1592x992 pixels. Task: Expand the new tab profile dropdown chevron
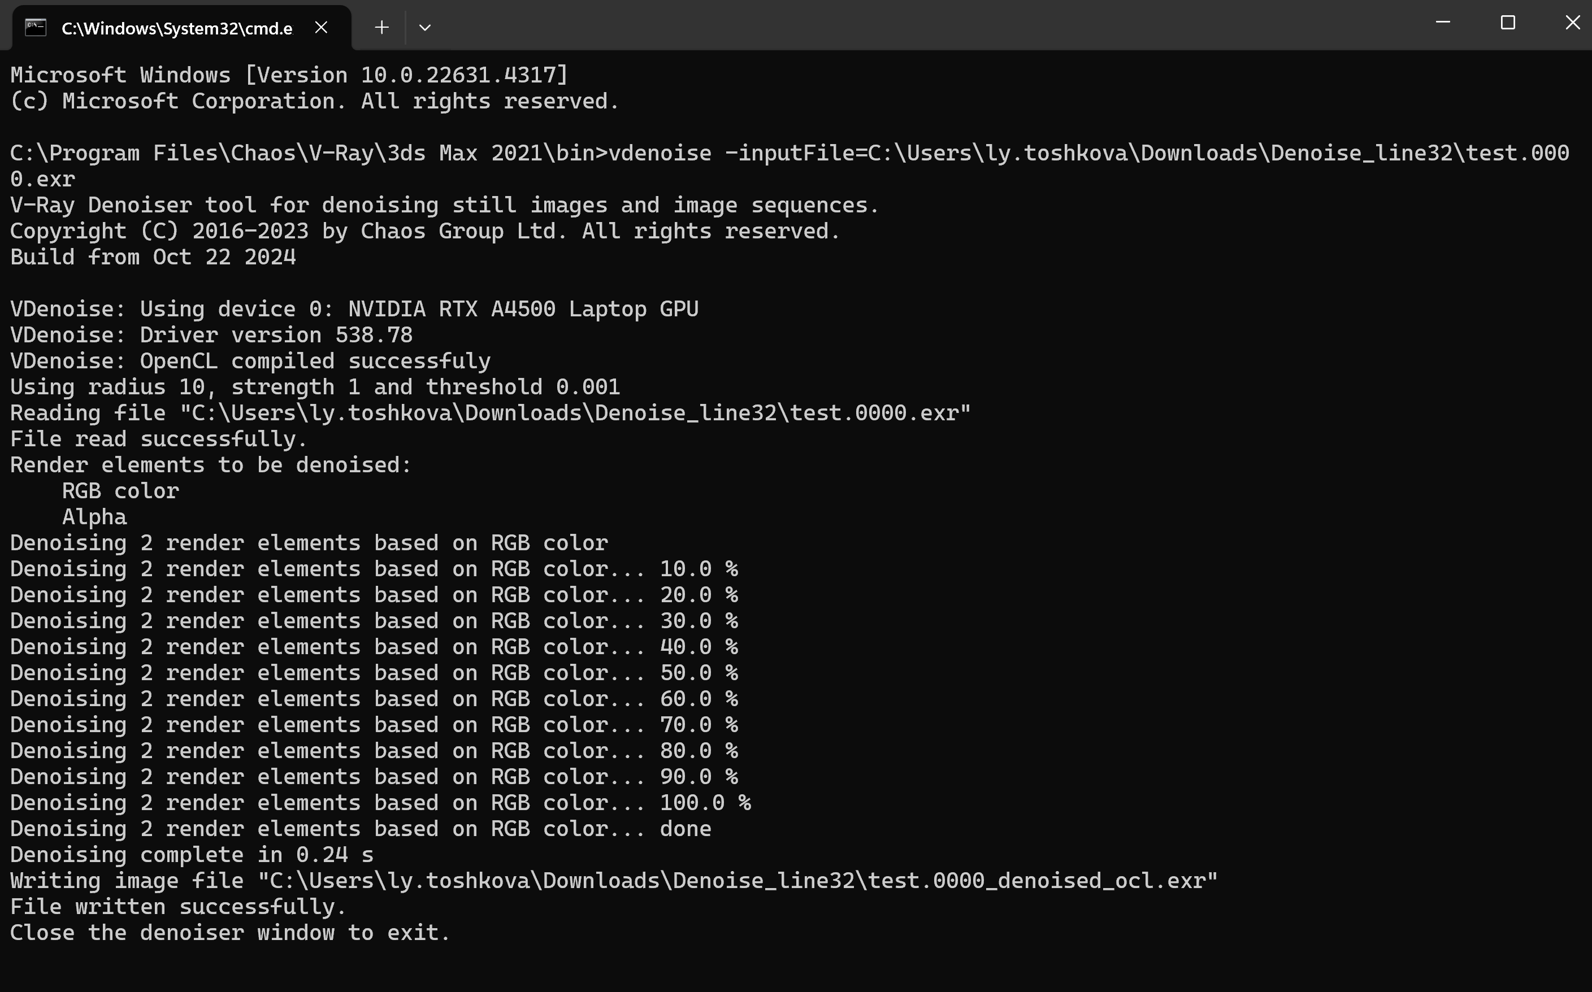[x=424, y=28]
